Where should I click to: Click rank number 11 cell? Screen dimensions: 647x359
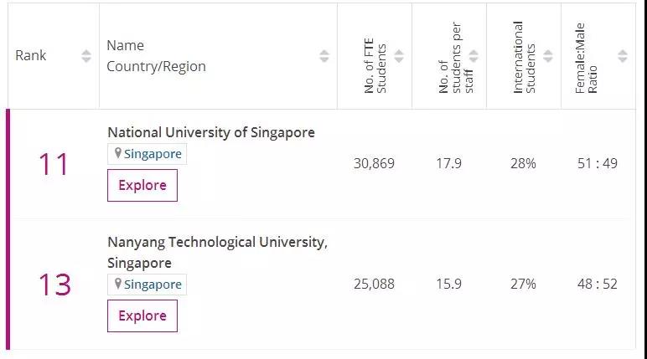tap(54, 164)
